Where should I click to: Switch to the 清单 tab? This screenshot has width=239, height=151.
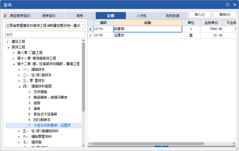(x=80, y=16)
